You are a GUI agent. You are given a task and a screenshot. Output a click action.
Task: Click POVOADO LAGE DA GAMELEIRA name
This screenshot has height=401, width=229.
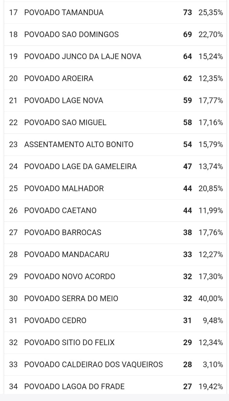(80, 167)
